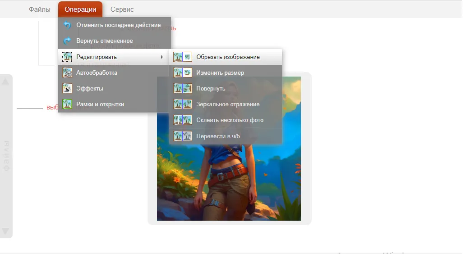The height and width of the screenshot is (254, 470).
Task: Click the Изменить размер icon
Action: [183, 73]
